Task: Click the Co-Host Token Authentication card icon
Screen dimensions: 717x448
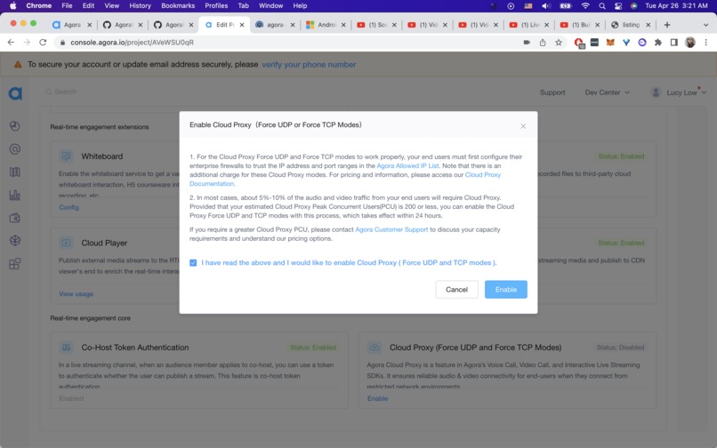Action: coord(67,348)
